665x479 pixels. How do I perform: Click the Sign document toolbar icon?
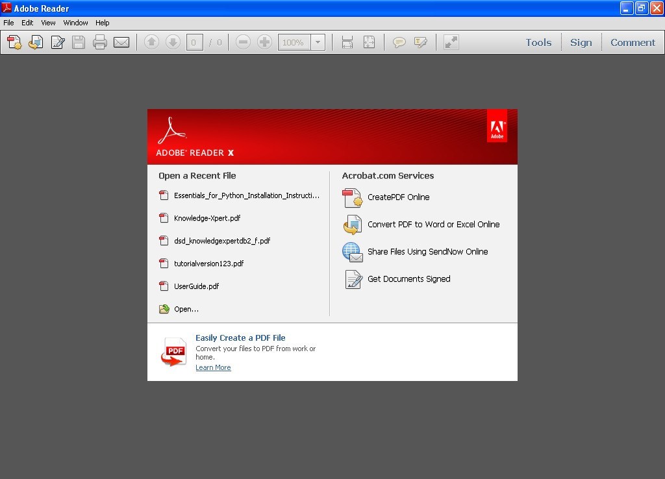click(58, 43)
